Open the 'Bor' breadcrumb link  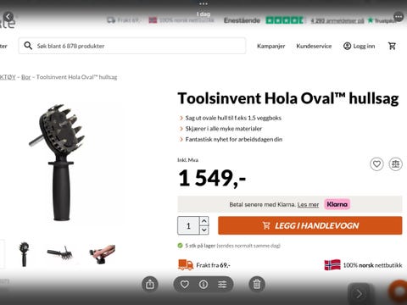[25, 77]
